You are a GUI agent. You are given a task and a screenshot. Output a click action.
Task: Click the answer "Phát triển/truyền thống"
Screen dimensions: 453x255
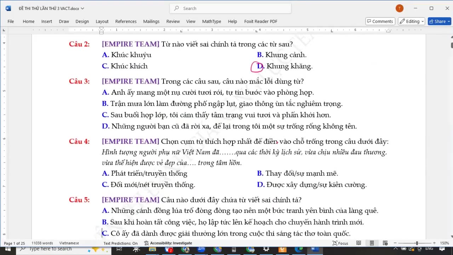click(149, 174)
